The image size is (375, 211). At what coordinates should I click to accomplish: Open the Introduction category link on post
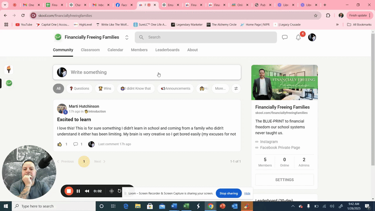click(95, 111)
